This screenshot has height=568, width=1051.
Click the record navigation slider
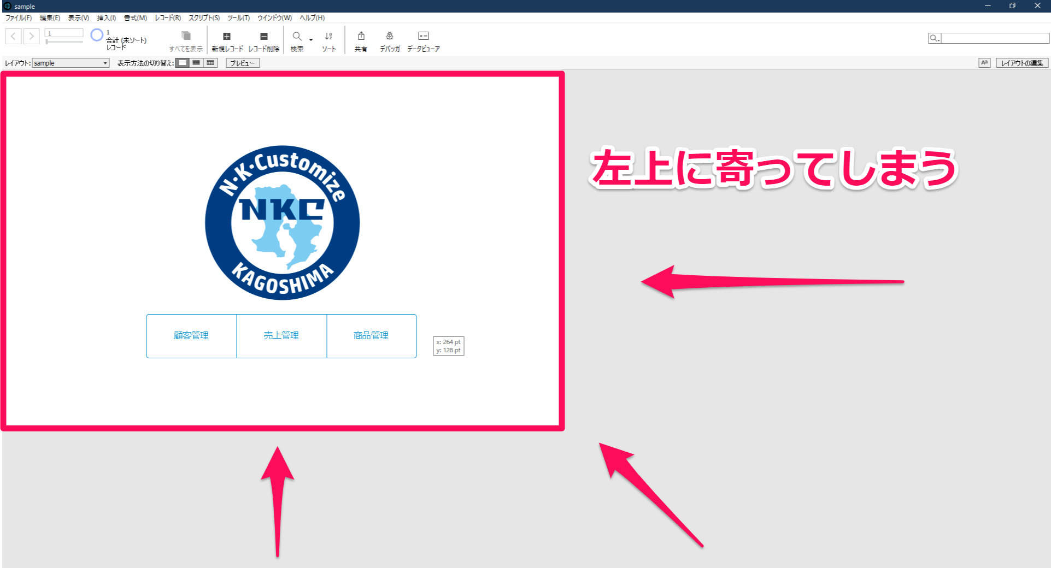click(64, 42)
